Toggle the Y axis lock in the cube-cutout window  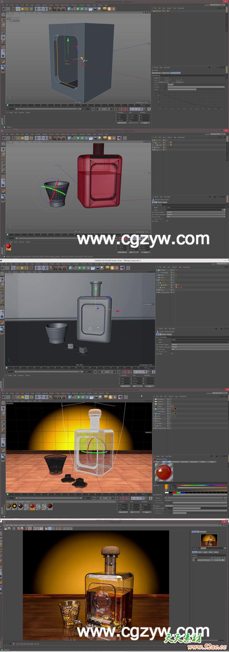click(41, 9)
